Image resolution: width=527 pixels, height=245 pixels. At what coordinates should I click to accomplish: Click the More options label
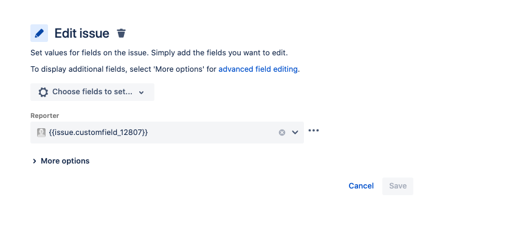pos(65,161)
